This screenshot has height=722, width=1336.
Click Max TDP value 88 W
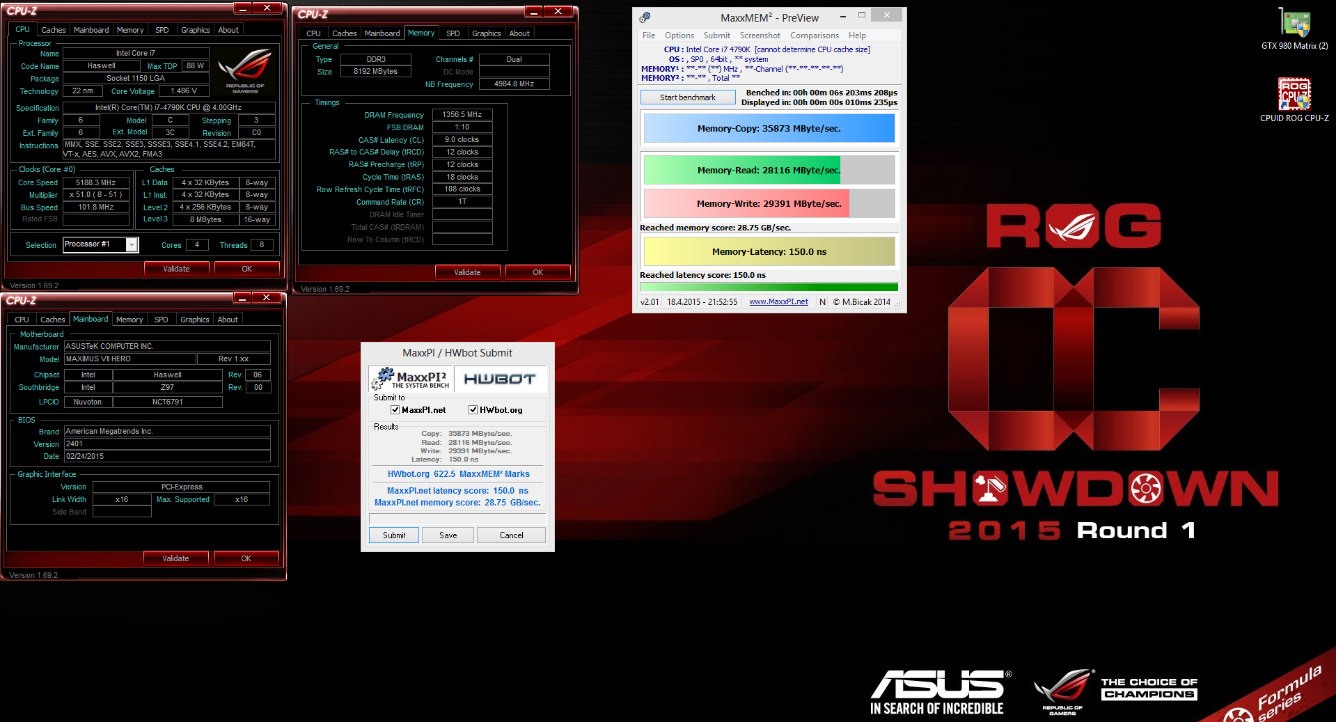point(196,66)
